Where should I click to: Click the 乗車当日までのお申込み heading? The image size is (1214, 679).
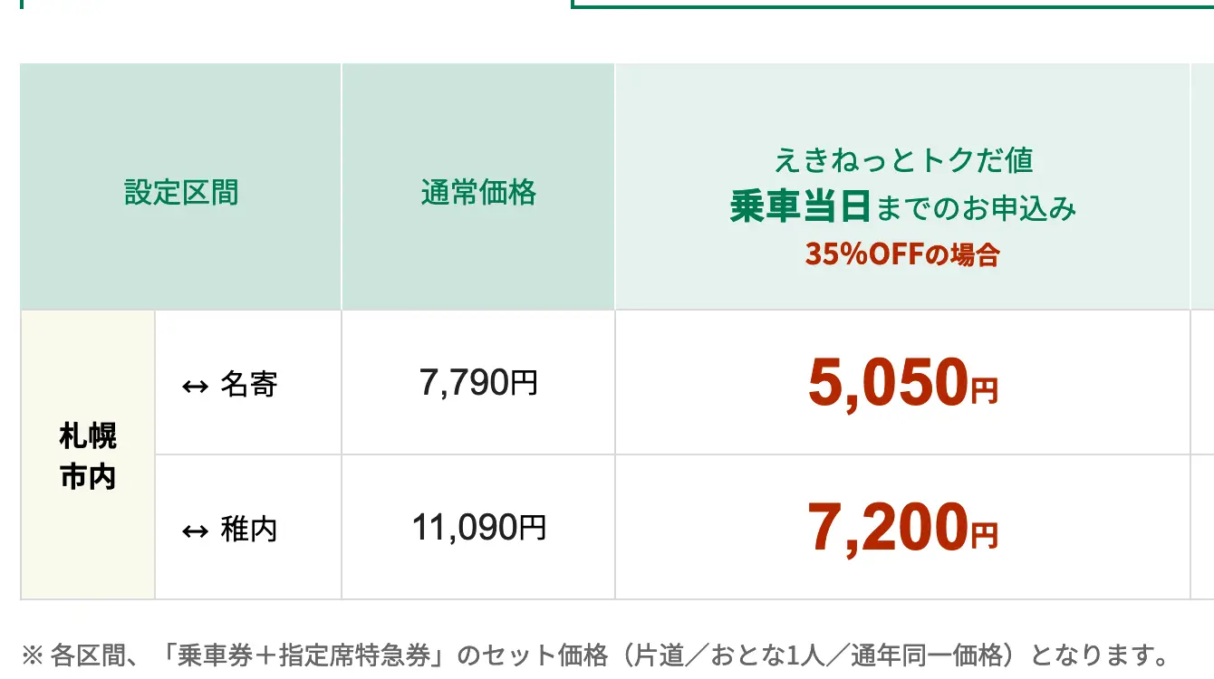(903, 208)
